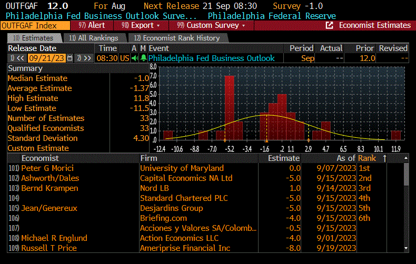Open Economist Estimates pop-out icon
Image resolution: width=416 pixels, height=264 pixels.
(329, 25)
